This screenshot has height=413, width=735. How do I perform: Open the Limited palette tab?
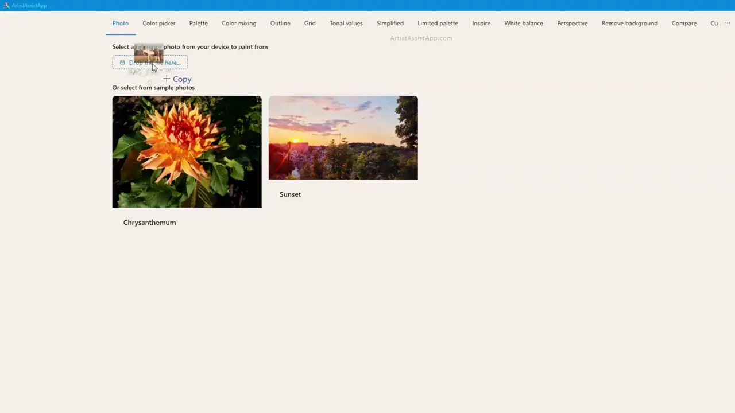coord(438,23)
